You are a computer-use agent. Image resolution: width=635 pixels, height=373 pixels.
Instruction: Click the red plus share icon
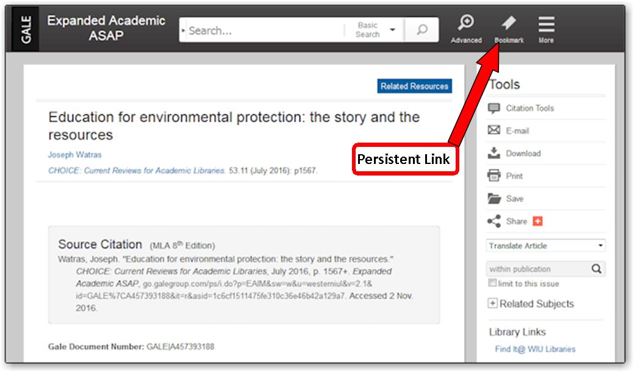pyautogui.click(x=537, y=221)
